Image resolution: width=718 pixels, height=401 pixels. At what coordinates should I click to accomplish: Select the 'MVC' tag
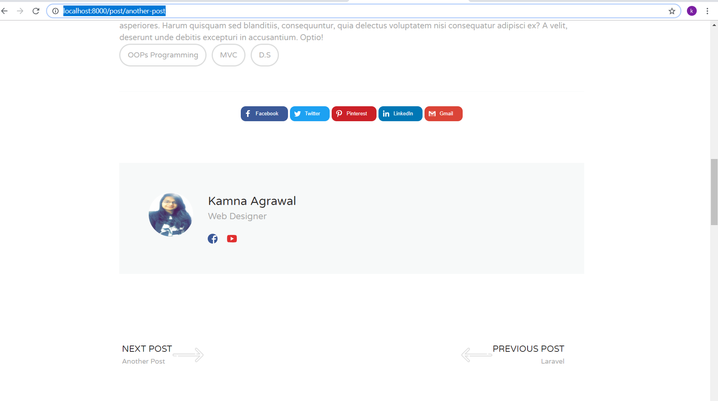coord(228,55)
